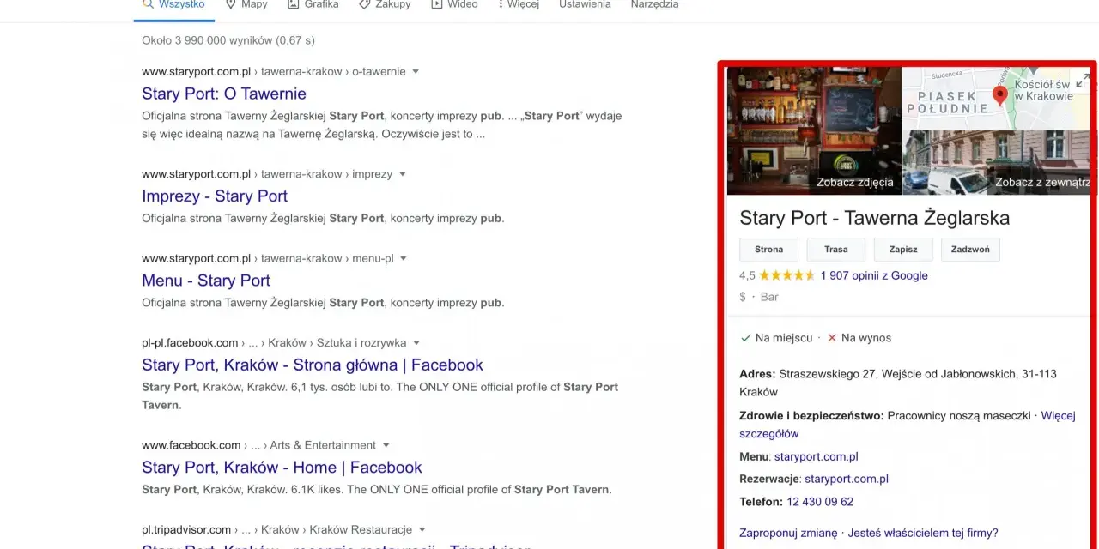Click the www.staryport.com.pl o-tawernie breadcrumb

pyautogui.click(x=274, y=72)
